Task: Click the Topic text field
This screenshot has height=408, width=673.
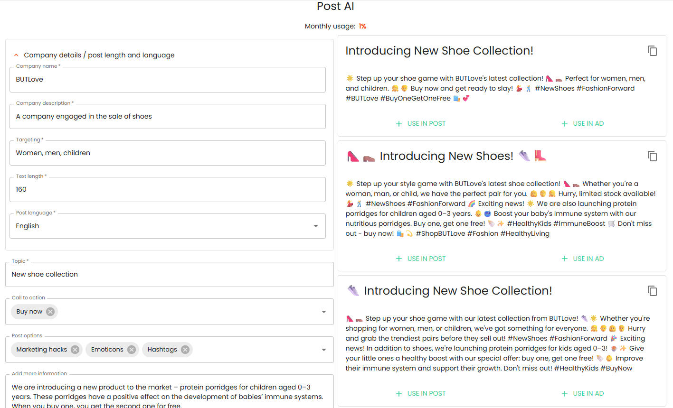Action: [x=169, y=274]
